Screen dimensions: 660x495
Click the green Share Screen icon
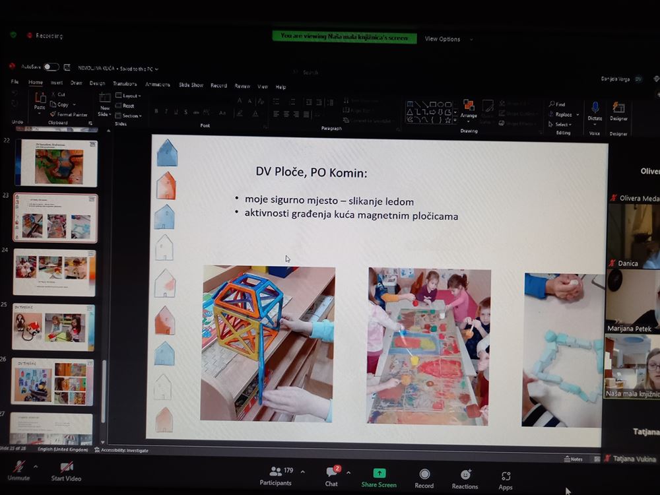[x=379, y=473]
